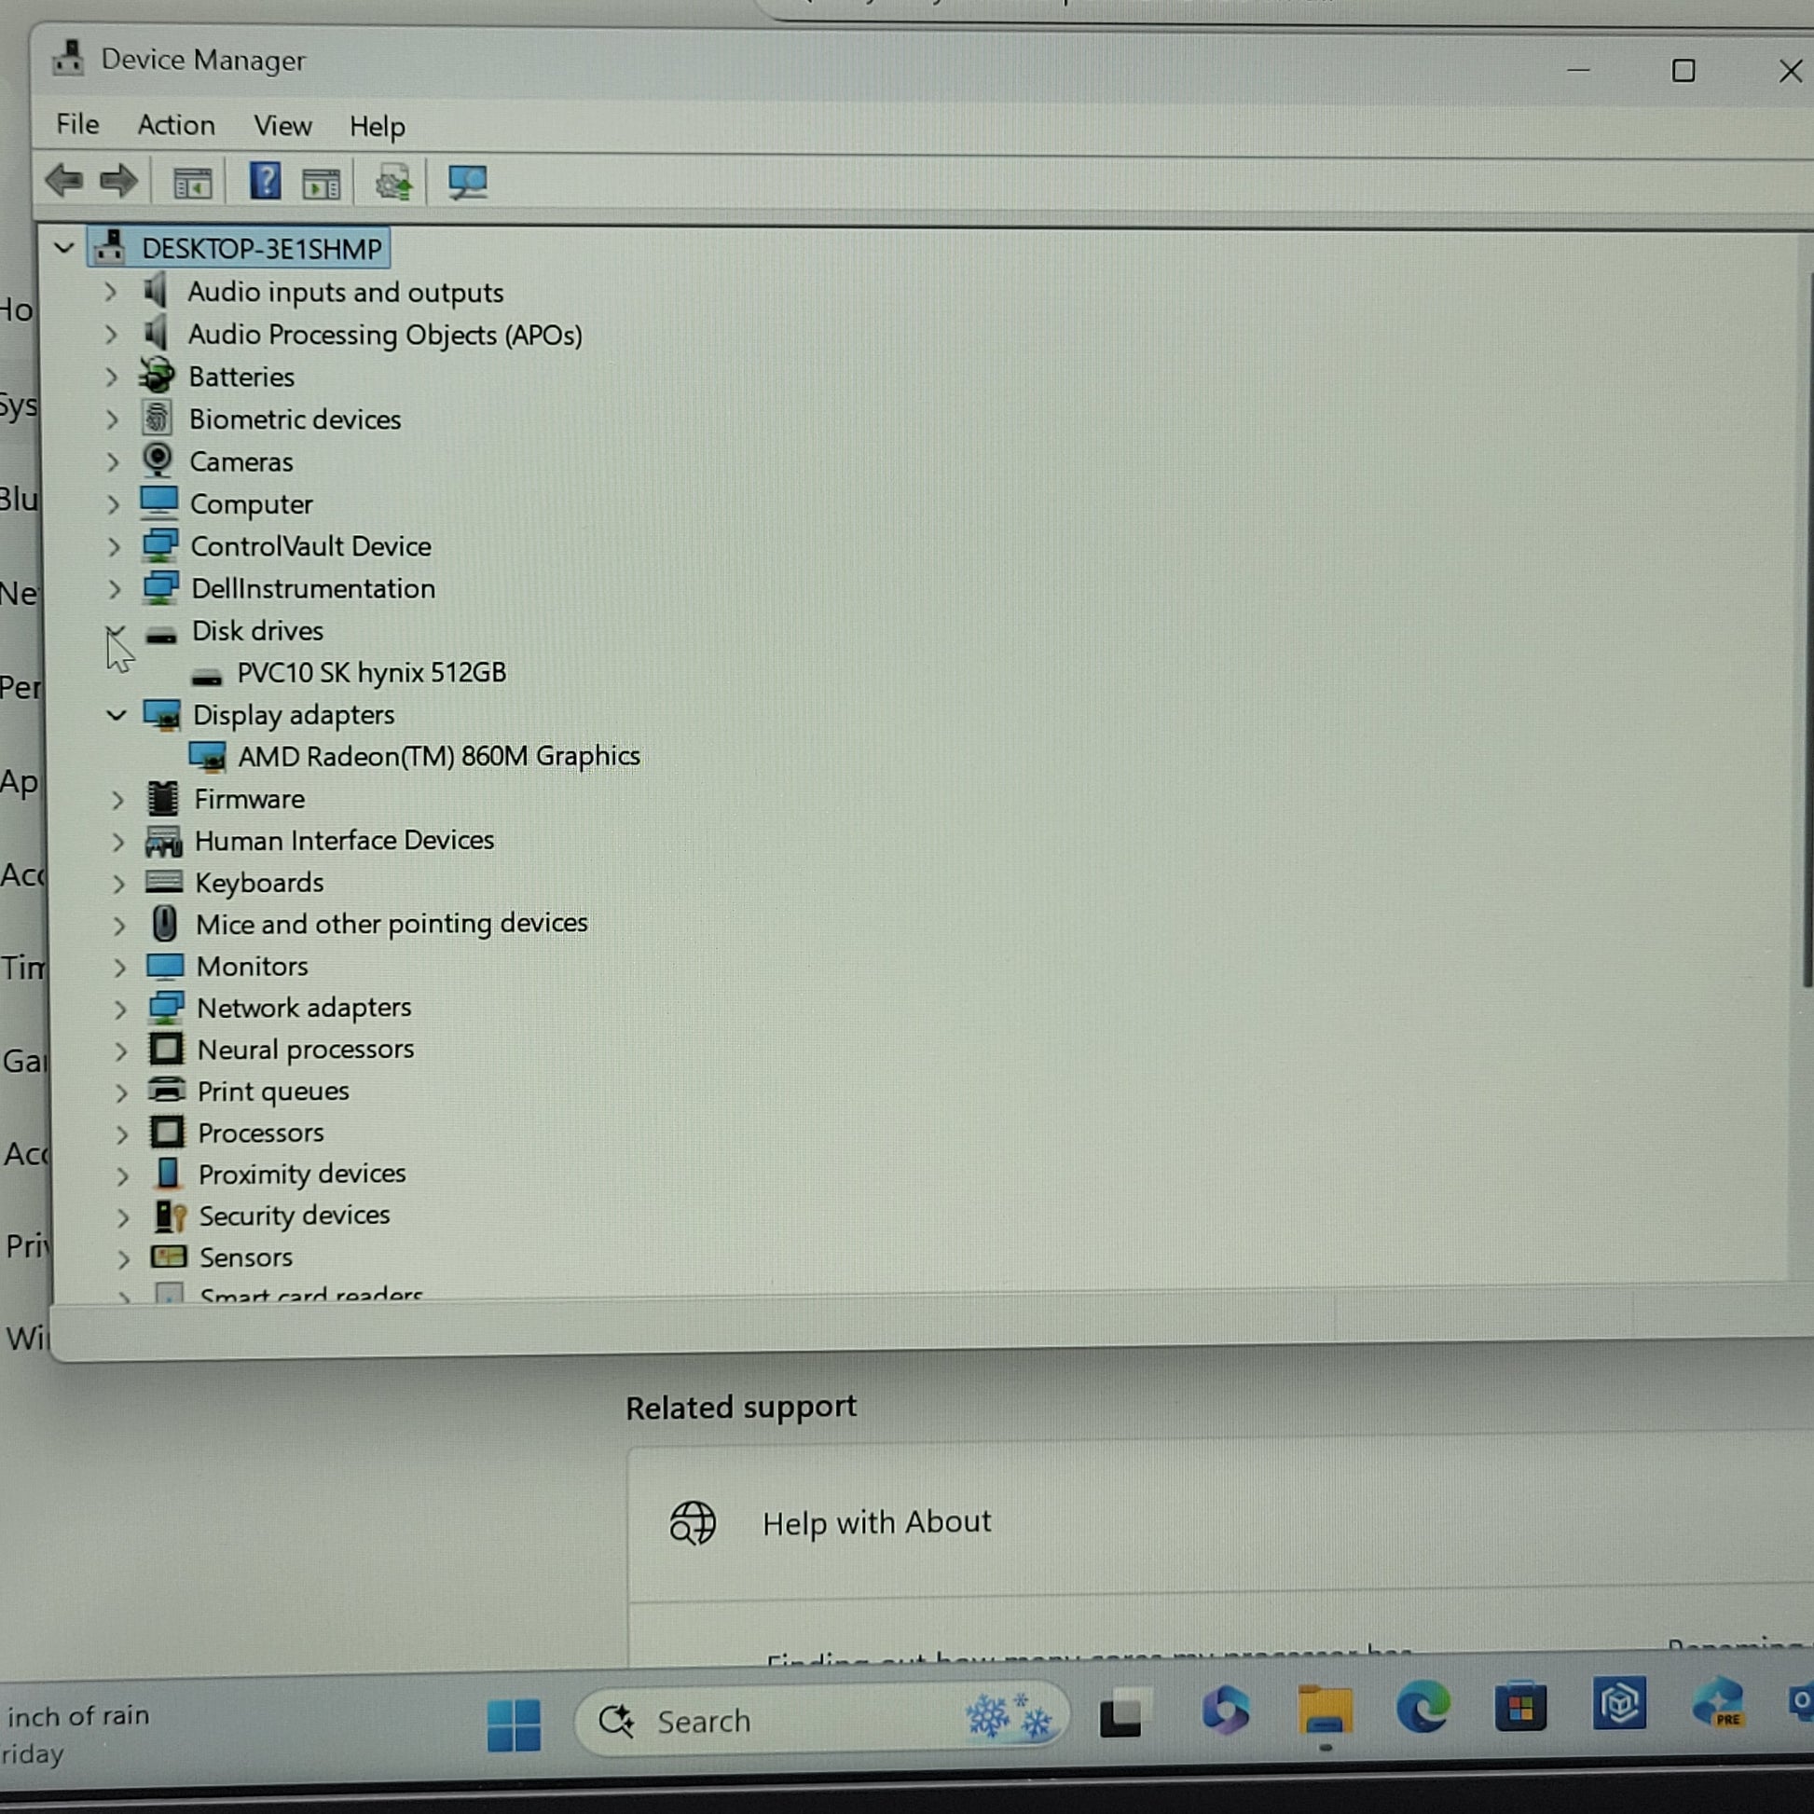Open the Action menu

(175, 125)
